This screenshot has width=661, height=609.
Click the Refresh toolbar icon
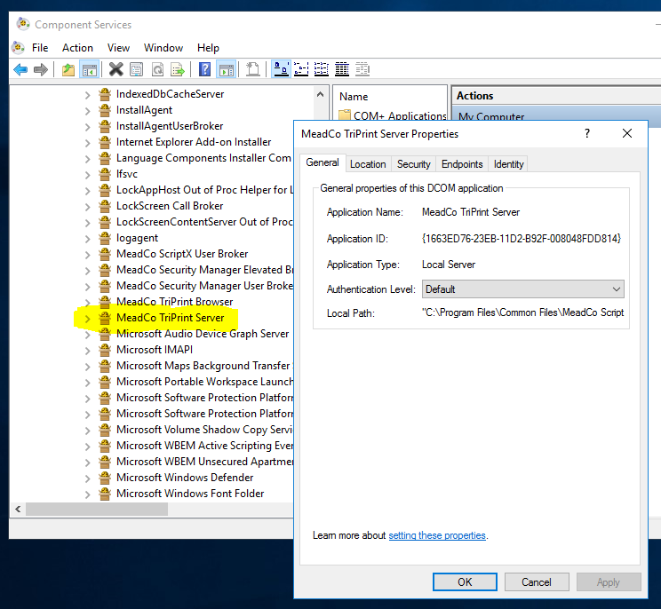pos(157,69)
